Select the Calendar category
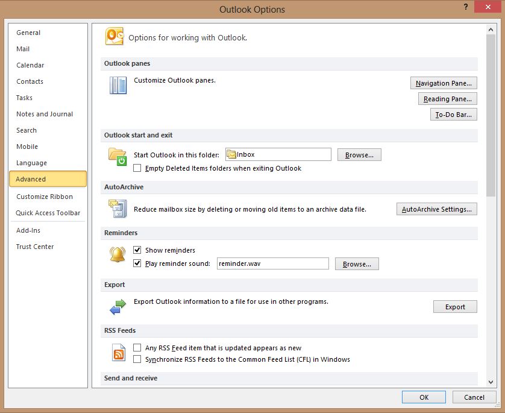Screen dimensions: 505x413 coord(48,65)
